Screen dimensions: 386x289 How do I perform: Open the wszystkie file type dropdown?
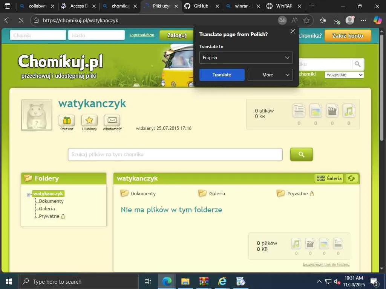pos(344,75)
